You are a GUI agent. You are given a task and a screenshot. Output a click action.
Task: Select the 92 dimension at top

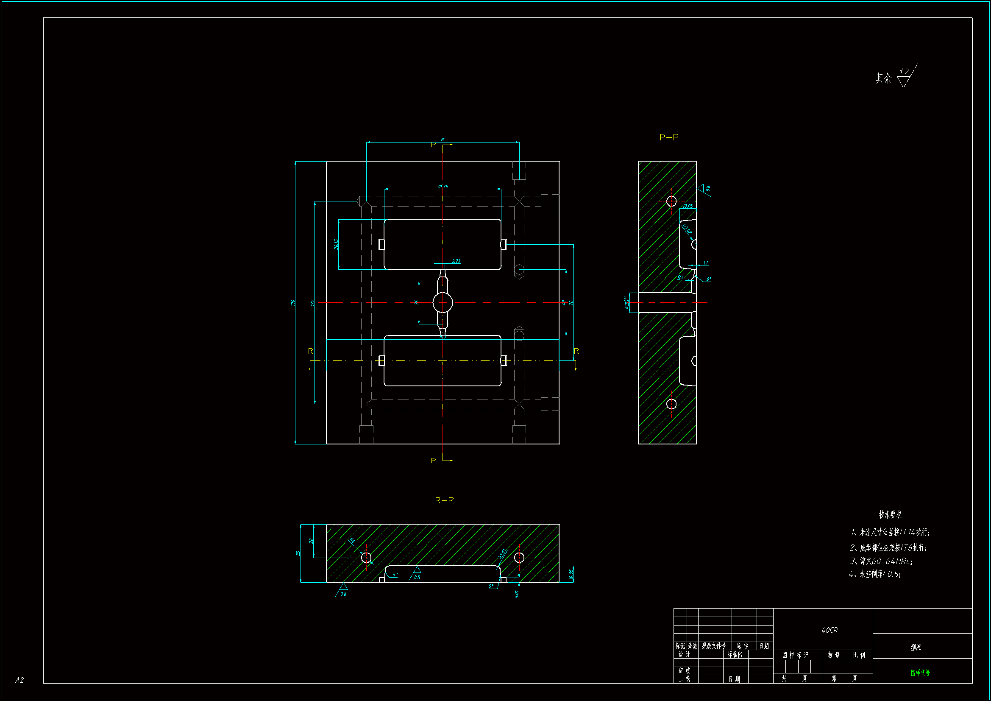pyautogui.click(x=443, y=140)
